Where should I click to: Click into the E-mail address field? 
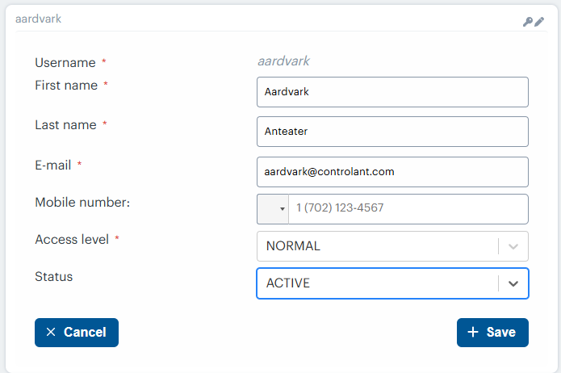coord(392,172)
